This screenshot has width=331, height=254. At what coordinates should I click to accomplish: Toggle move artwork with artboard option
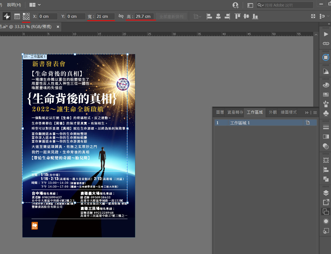pos(6,16)
